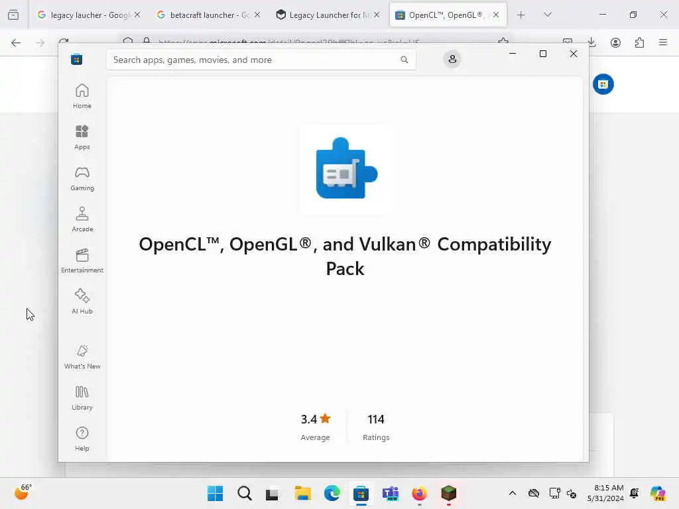This screenshot has height=509, width=679.
Task: Open browser downloads panel
Action: pos(592,42)
